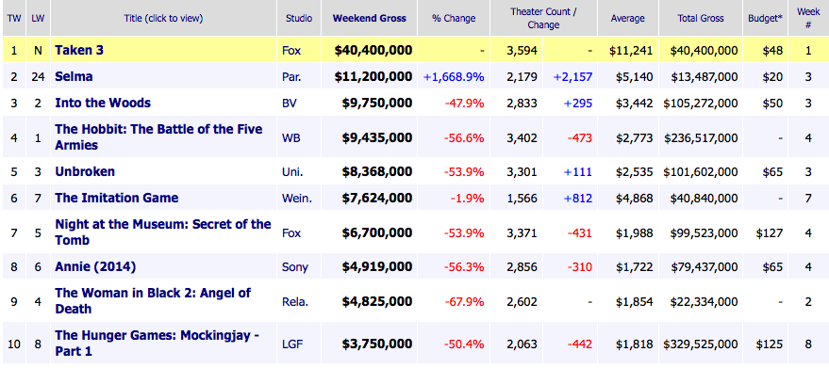Viewport: 829px width, 368px height.
Task: Click the Sony studio link
Action: click(295, 267)
